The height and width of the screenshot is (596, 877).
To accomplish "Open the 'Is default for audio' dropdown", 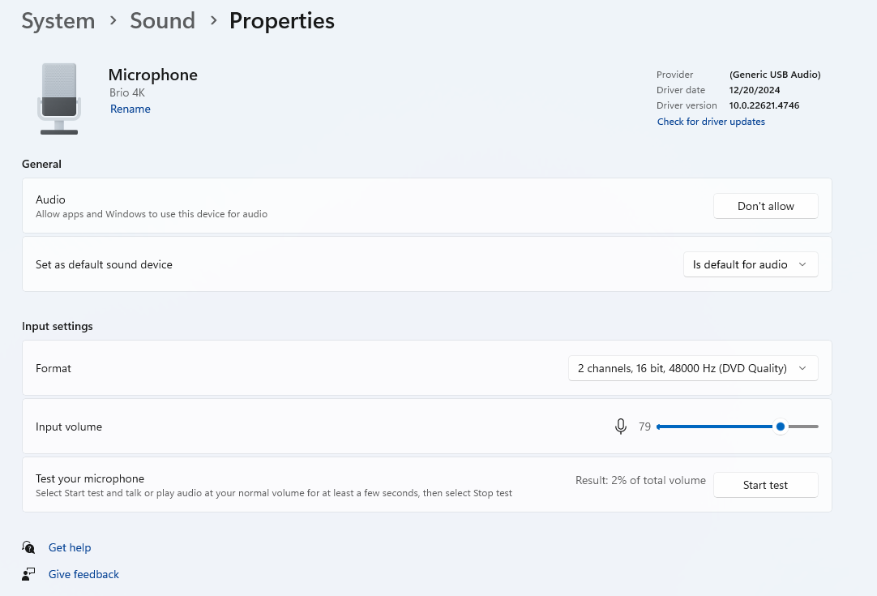I will pyautogui.click(x=750, y=264).
